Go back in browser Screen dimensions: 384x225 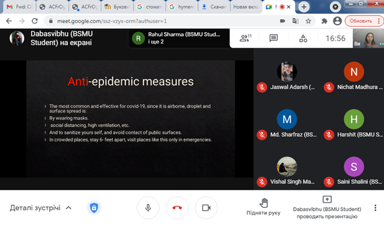9,21
